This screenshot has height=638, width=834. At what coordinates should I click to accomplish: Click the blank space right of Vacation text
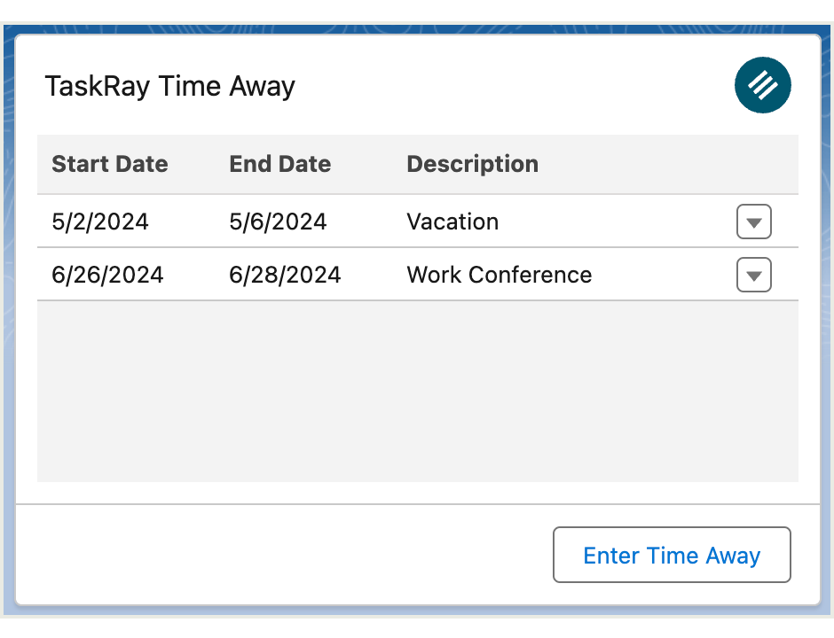617,222
